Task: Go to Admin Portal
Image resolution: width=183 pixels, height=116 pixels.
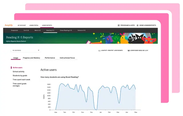Action: pyautogui.click(x=34, y=25)
